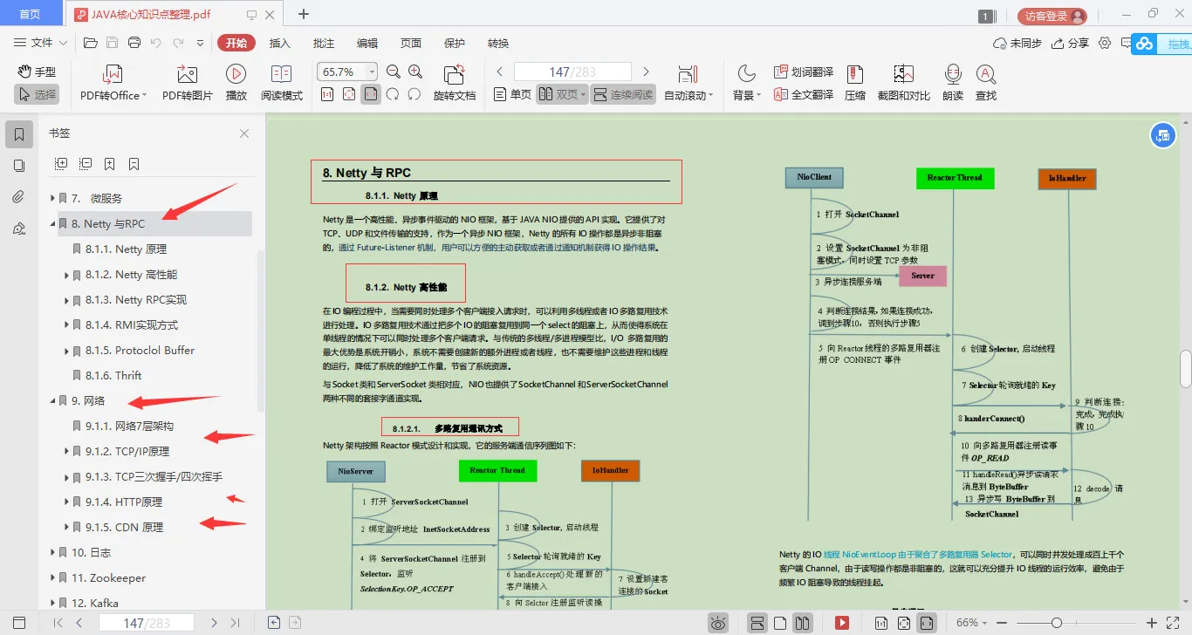Switch to 单页 single page view

[x=512, y=94]
